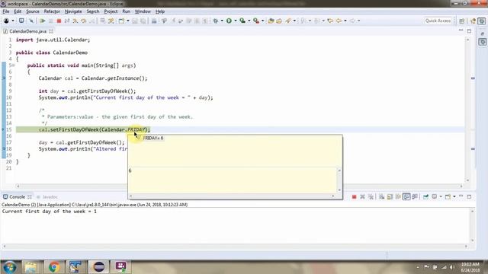
Task: Click console output 'Current first day of the week = 1'
Action: pyautogui.click(x=49, y=212)
